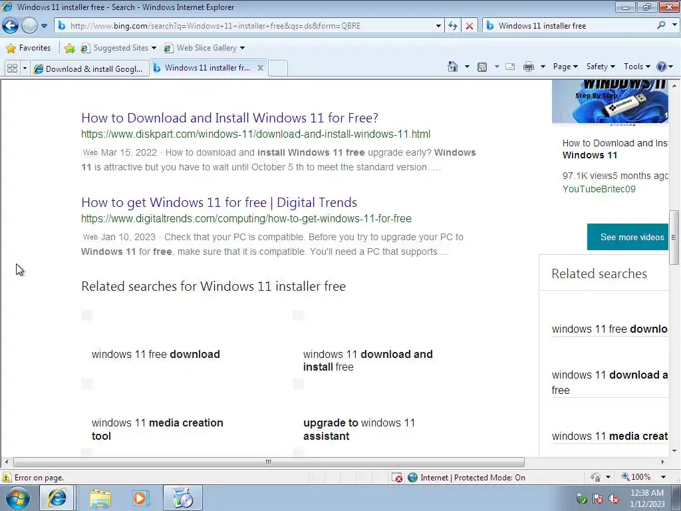Switch to Download & install Google tab

[90, 69]
